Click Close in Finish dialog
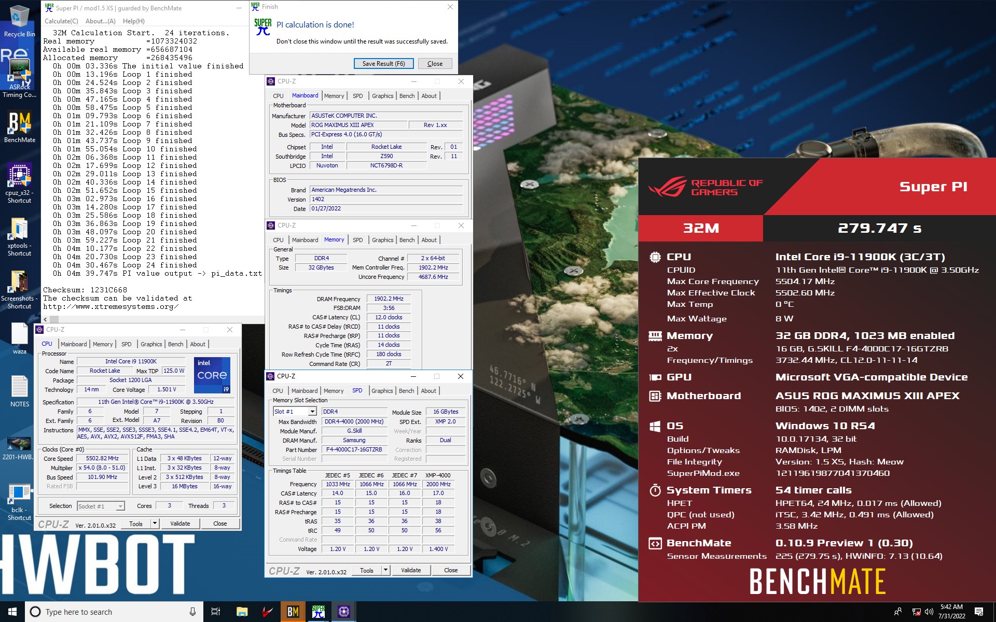Viewport: 996px width, 622px height. point(435,64)
